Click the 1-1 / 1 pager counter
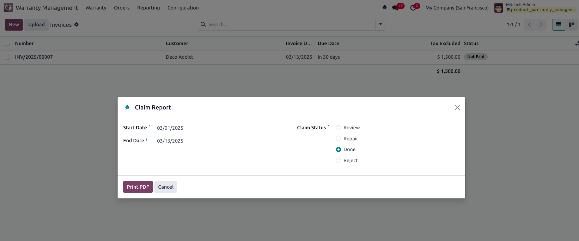The width and height of the screenshot is (579, 241). [x=514, y=25]
